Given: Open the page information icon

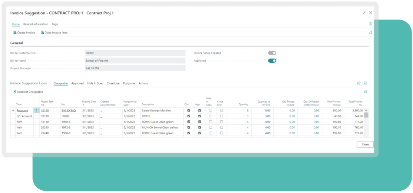Looking at the screenshot, I should (370, 24).
